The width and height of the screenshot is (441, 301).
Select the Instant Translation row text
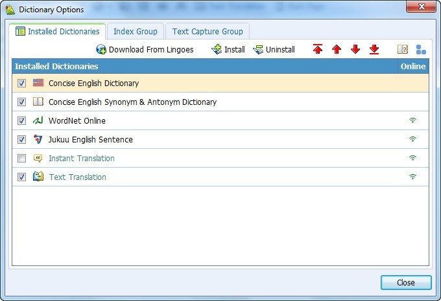82,159
